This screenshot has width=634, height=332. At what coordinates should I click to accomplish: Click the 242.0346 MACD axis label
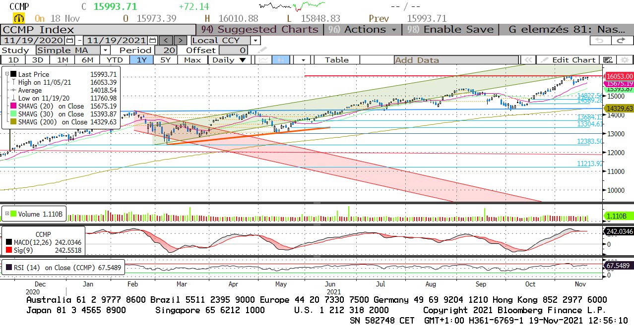click(x=619, y=231)
